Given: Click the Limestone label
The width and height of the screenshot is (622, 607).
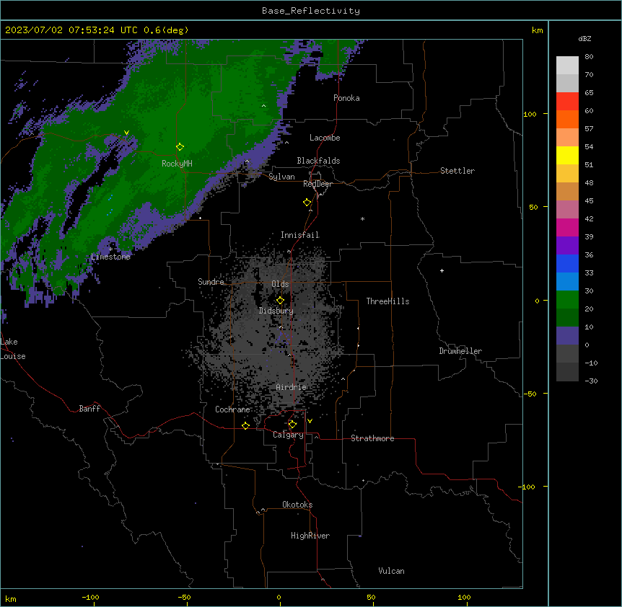Looking at the screenshot, I should tap(110, 257).
